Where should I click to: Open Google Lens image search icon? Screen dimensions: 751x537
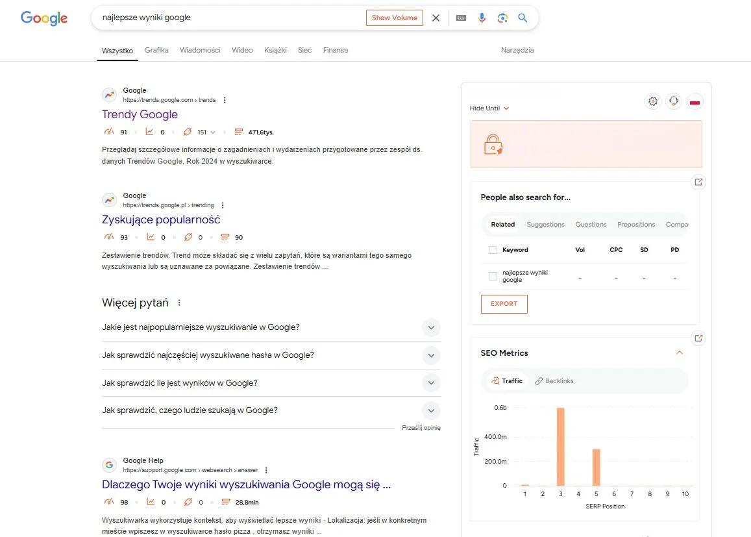(502, 18)
